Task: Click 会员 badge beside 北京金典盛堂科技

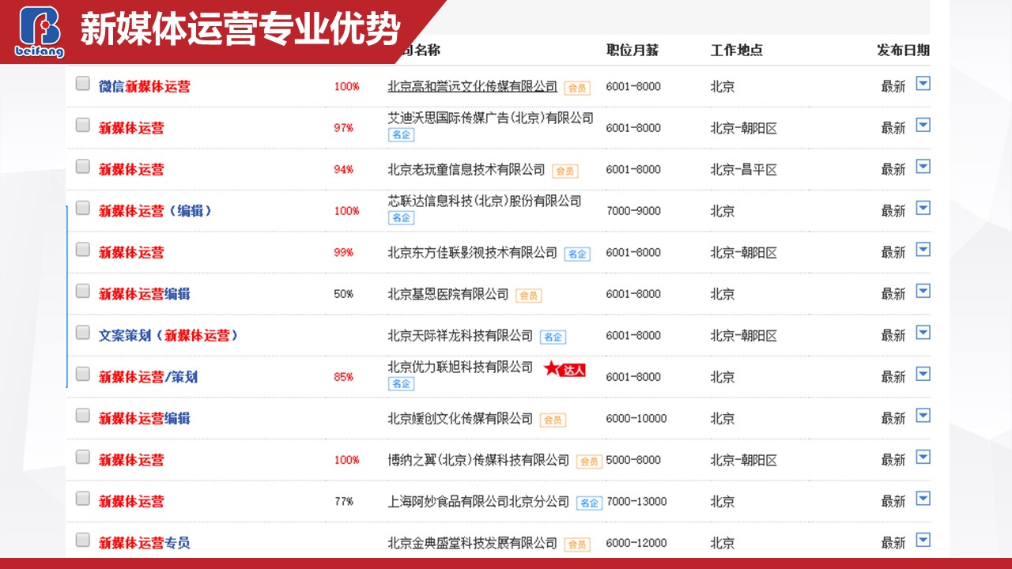Action: [x=577, y=545]
